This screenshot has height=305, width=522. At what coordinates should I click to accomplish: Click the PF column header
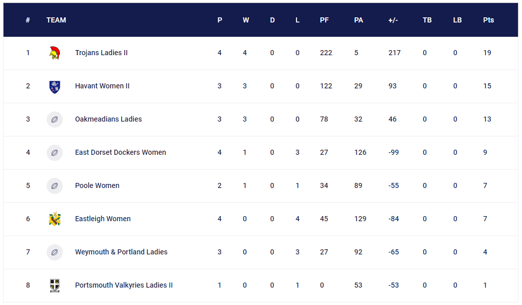[324, 20]
